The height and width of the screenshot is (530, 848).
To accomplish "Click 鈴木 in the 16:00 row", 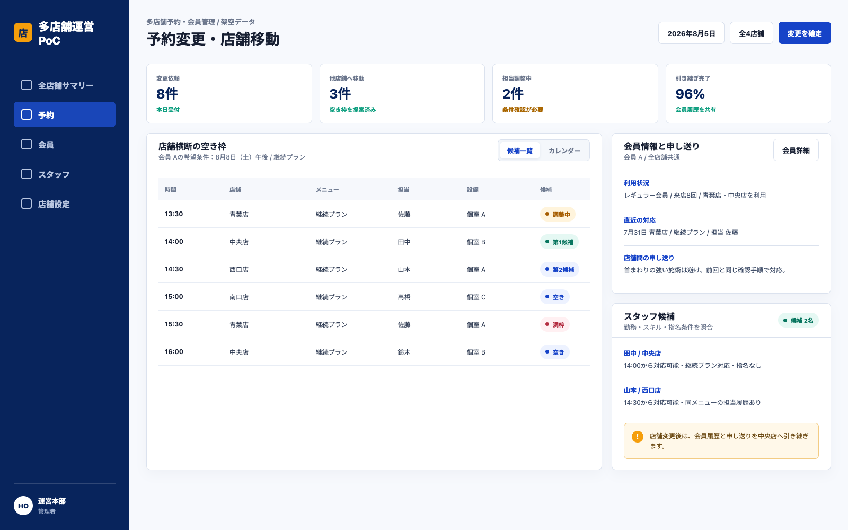I will pyautogui.click(x=404, y=352).
